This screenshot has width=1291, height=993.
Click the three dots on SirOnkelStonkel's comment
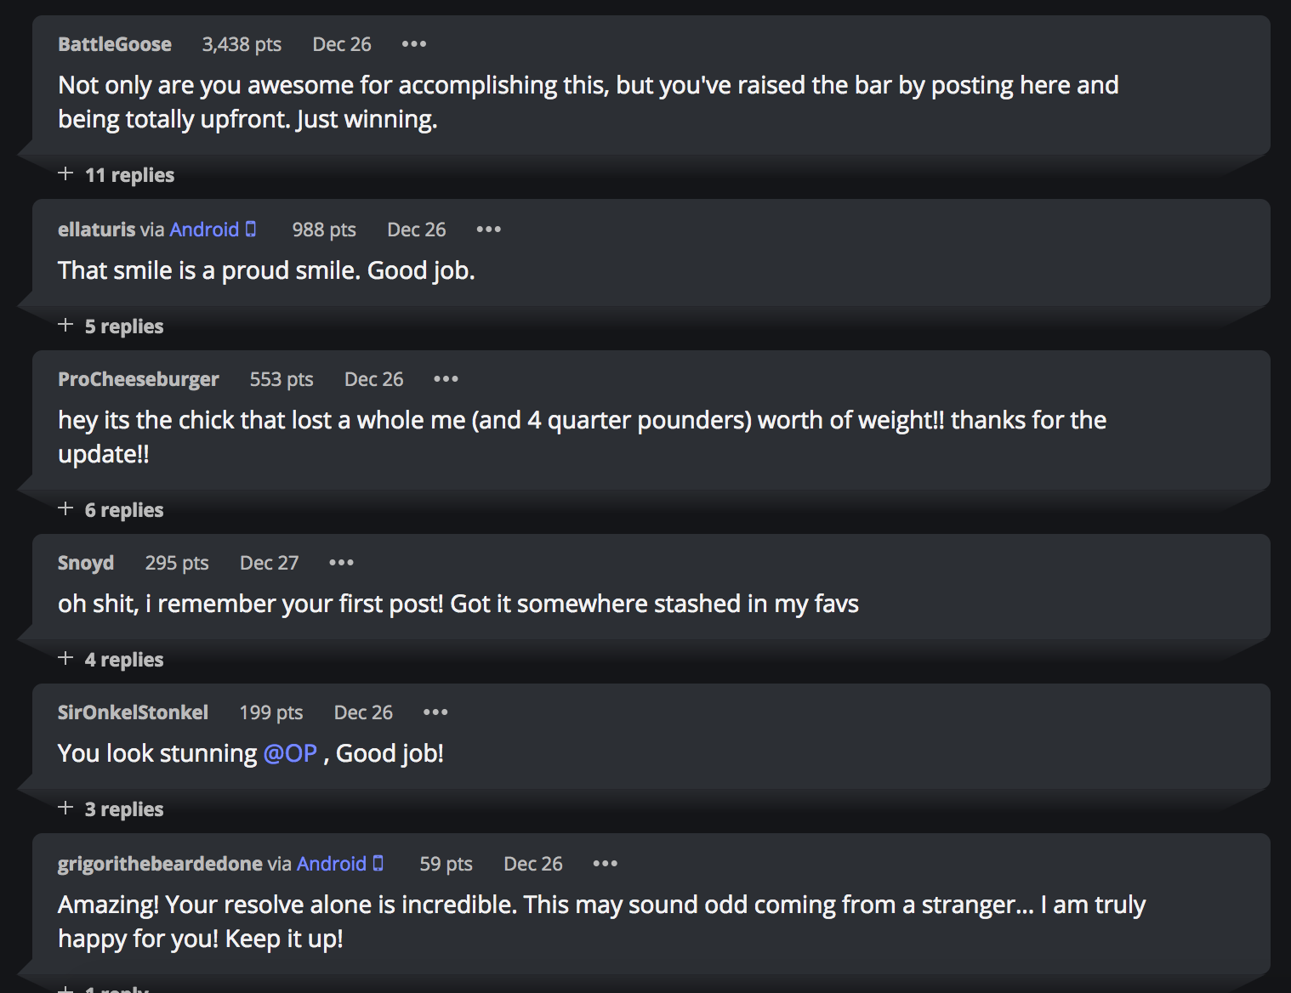435,712
